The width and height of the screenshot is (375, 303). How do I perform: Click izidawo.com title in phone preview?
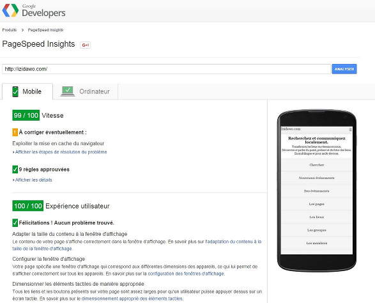[291, 129]
